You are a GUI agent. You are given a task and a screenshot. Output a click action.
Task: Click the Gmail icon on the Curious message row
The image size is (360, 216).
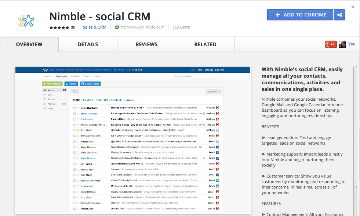pyautogui.click(x=218, y=170)
